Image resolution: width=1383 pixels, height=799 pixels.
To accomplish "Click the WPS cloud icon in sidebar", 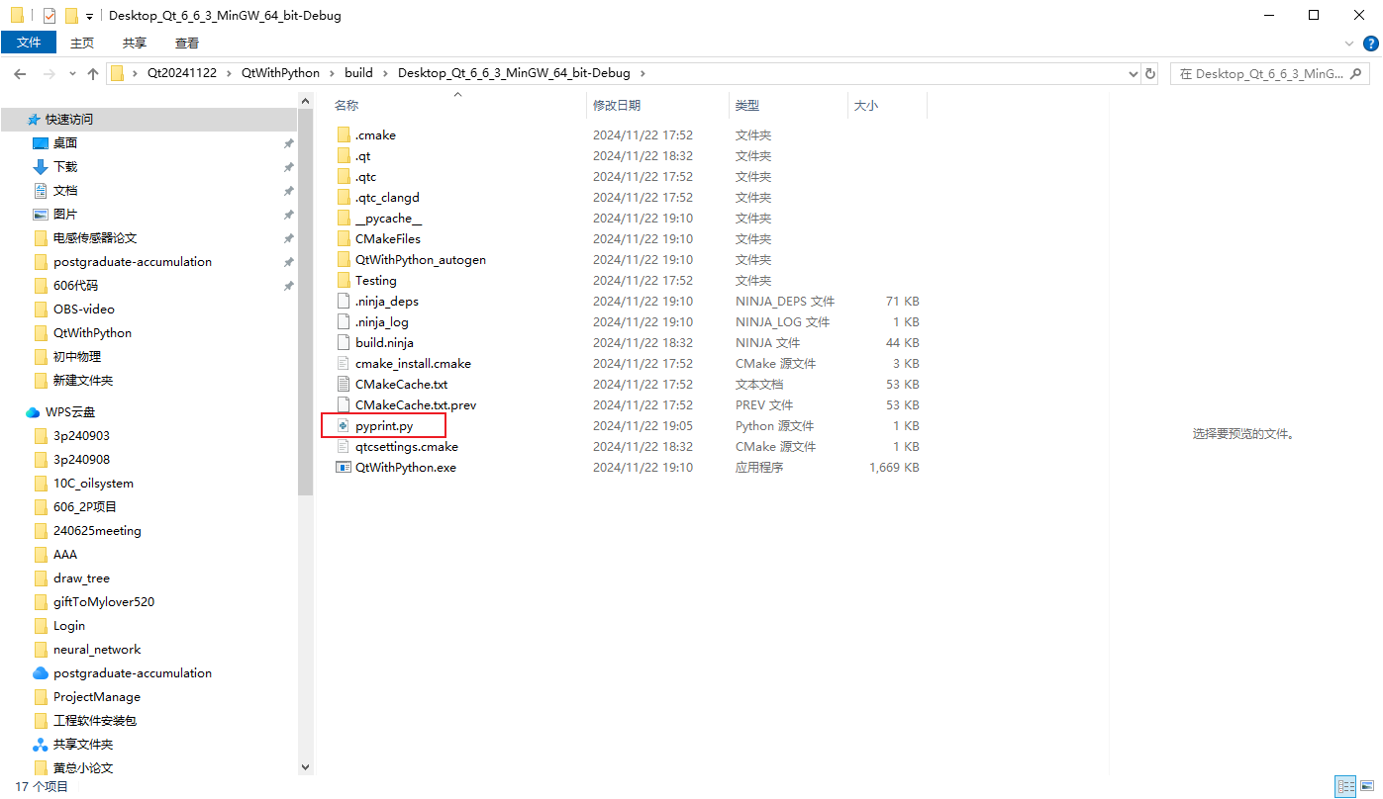I will [x=33, y=411].
